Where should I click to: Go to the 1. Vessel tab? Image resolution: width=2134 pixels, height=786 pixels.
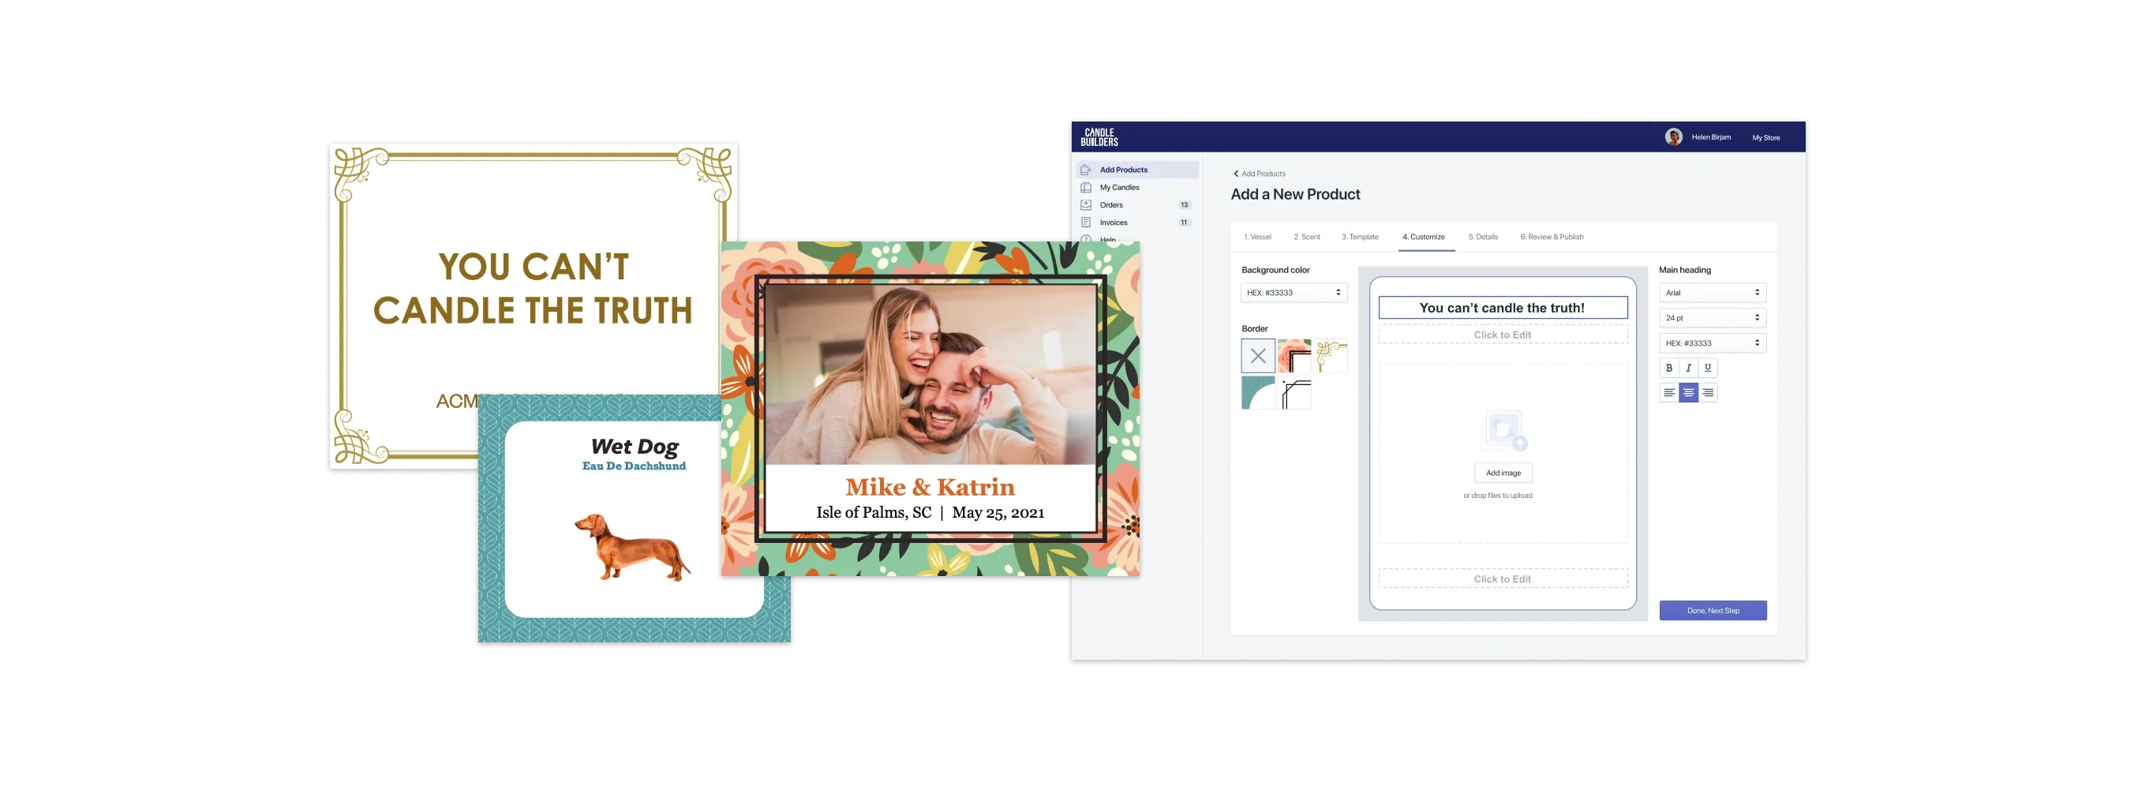click(1256, 237)
